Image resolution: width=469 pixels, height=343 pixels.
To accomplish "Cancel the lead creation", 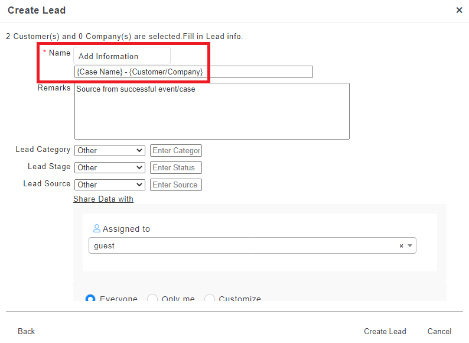I will [439, 331].
